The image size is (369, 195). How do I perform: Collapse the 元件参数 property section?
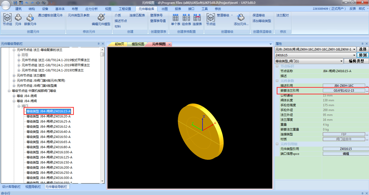coord(277,81)
